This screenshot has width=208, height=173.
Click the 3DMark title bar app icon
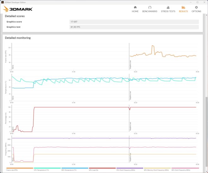click(x=3, y=2)
